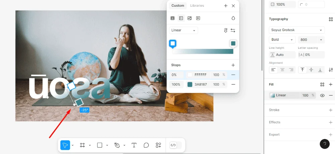Select the Frame tool in the toolbar

[82, 145]
